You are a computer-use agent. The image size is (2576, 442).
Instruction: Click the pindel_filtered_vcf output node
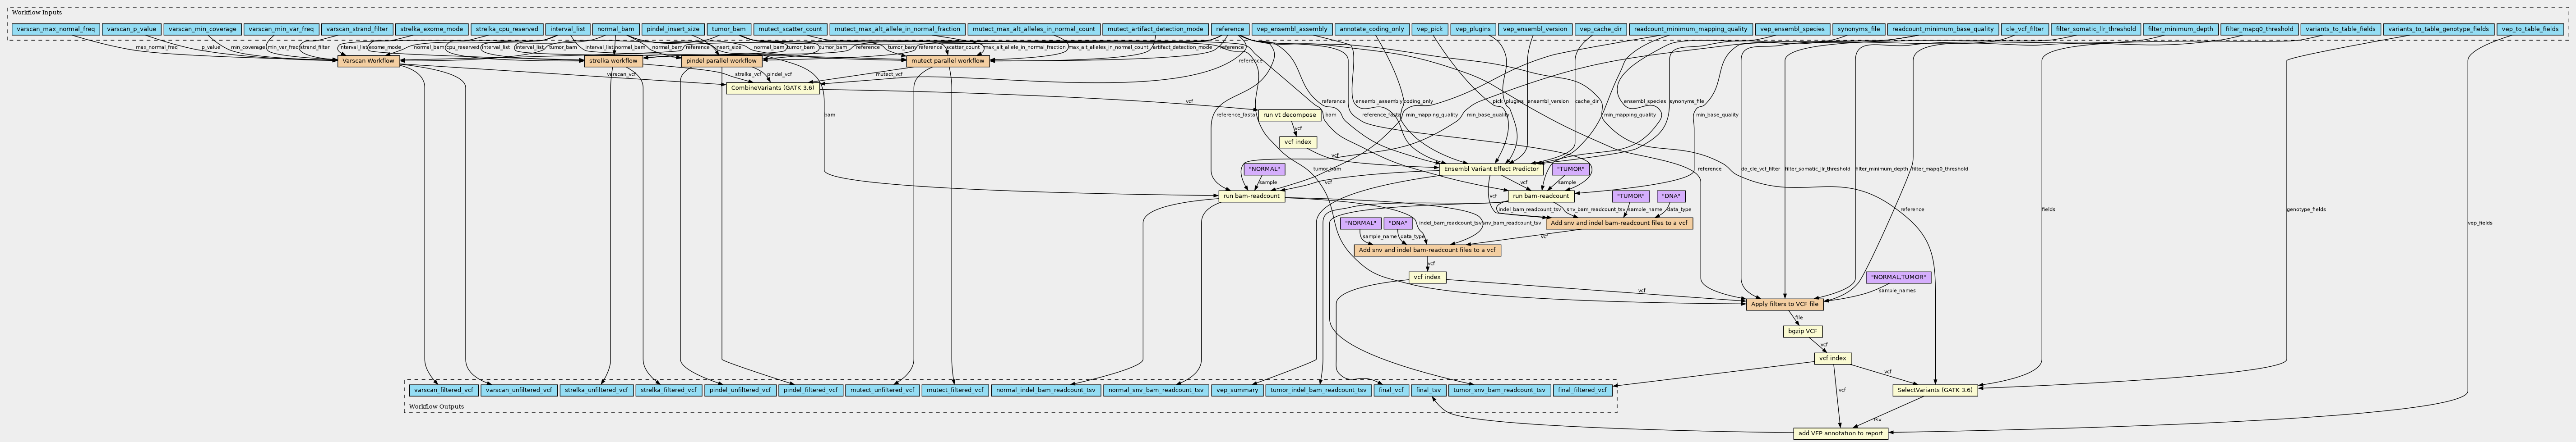pos(810,391)
